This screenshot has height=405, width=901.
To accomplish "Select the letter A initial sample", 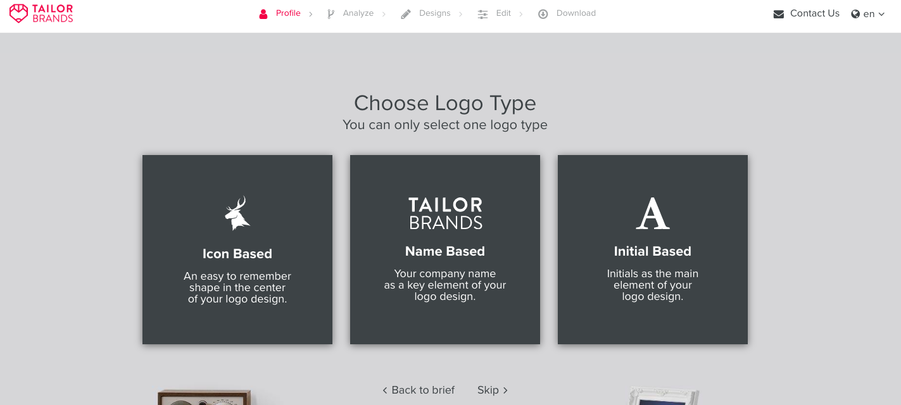I will point(653,213).
